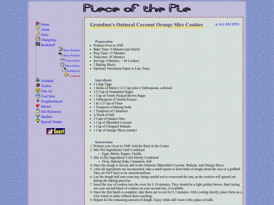Open the Bookshelf link

pyautogui.click(x=48, y=45)
